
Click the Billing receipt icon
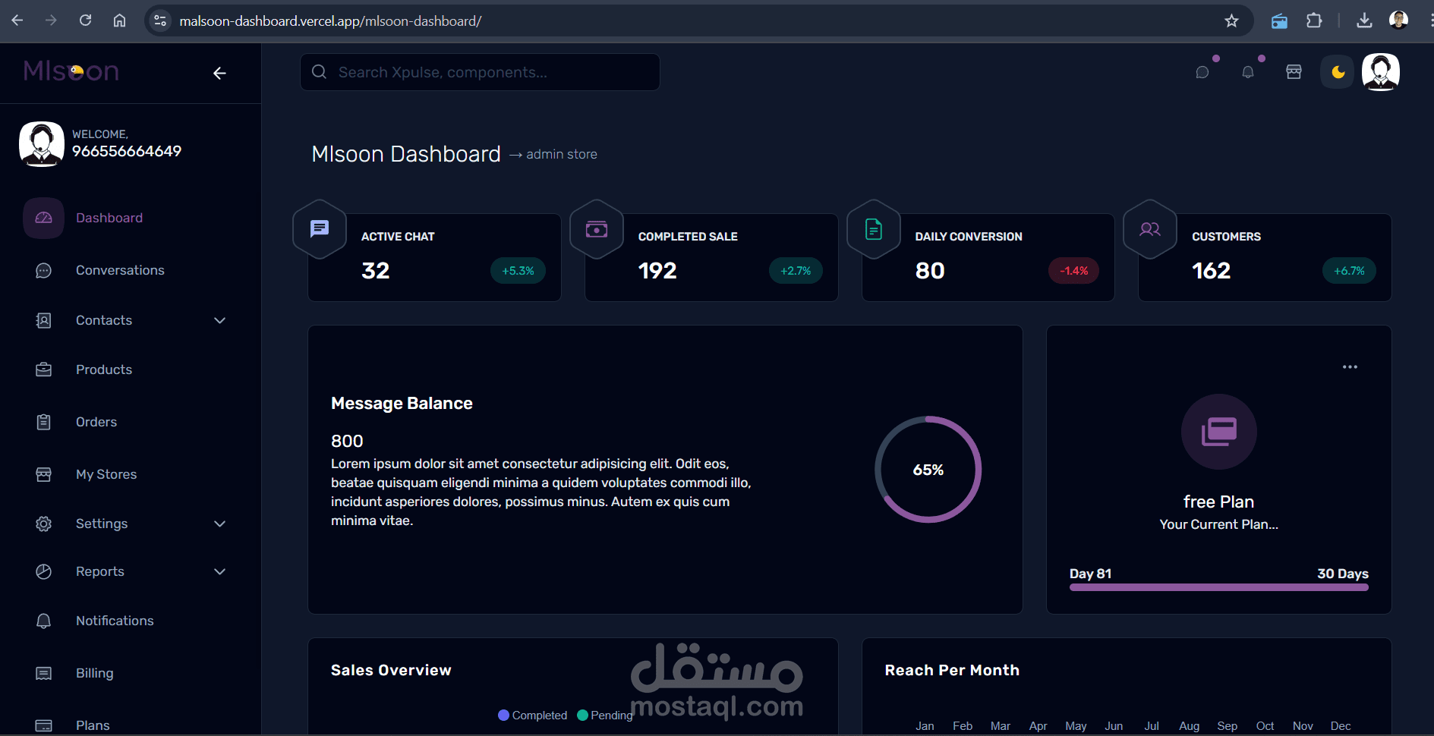44,673
